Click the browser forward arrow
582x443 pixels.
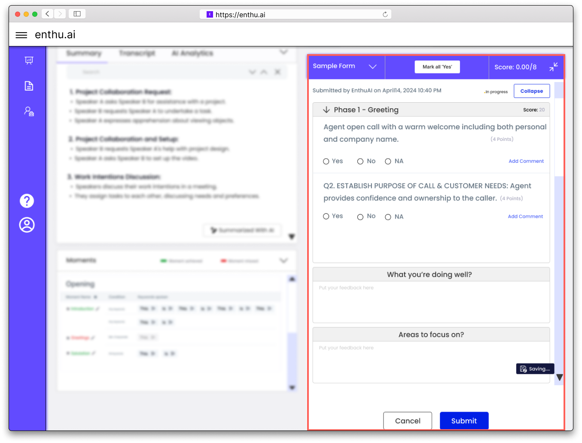(60, 14)
